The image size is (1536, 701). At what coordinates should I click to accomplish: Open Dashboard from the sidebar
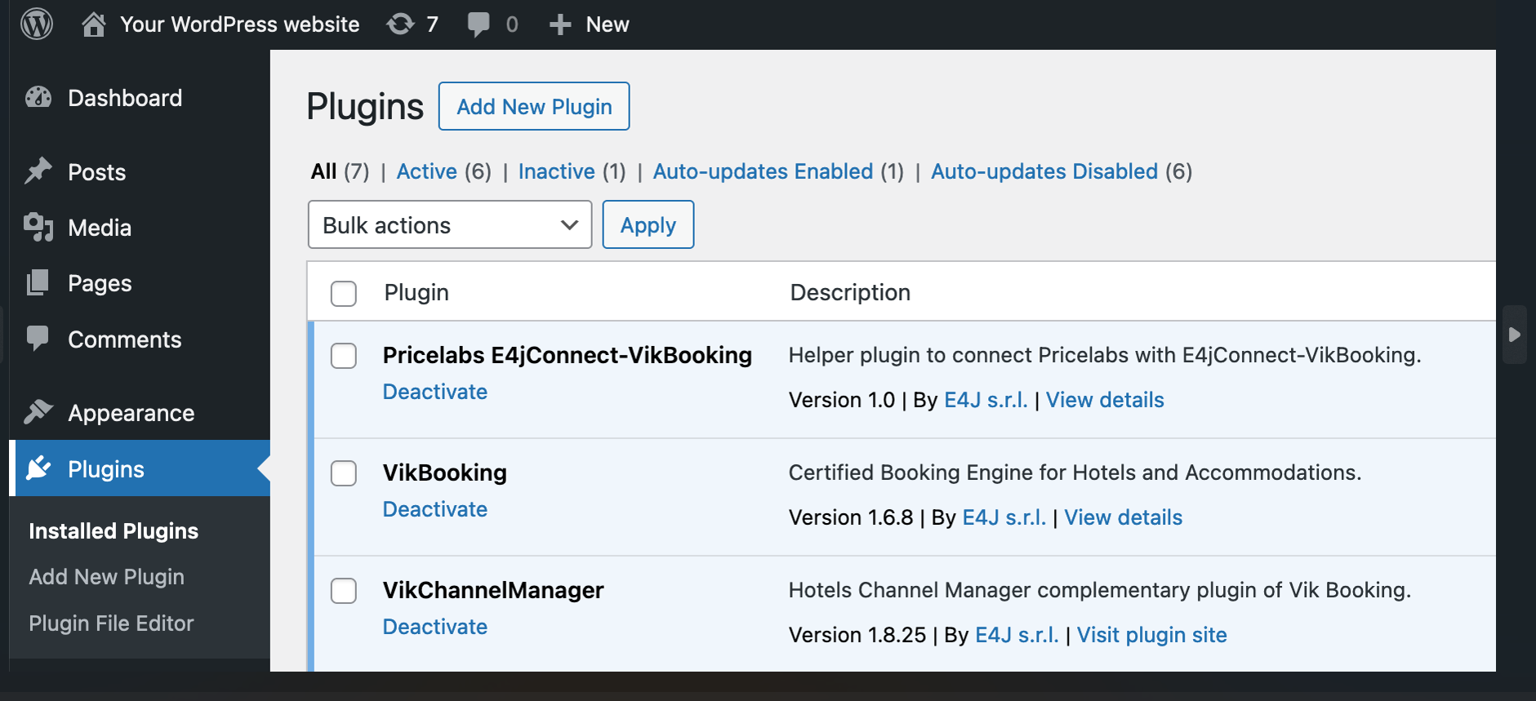pyautogui.click(x=125, y=98)
